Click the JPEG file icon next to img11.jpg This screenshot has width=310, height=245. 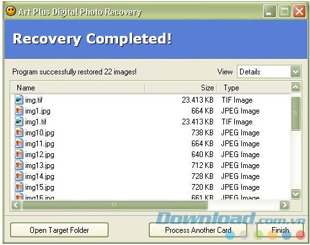point(19,144)
